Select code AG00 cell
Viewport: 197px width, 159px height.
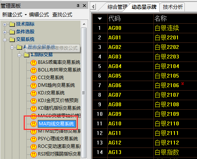click(131, 28)
